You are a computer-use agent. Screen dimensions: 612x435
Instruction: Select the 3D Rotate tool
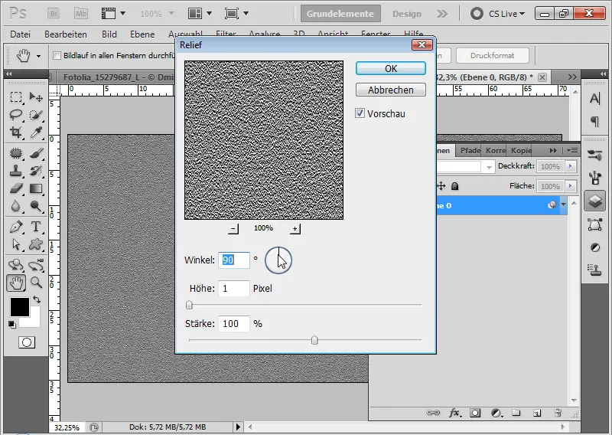coord(16,266)
